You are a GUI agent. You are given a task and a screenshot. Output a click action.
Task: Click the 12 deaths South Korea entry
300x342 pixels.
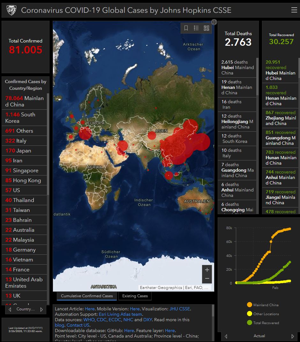coord(237,138)
